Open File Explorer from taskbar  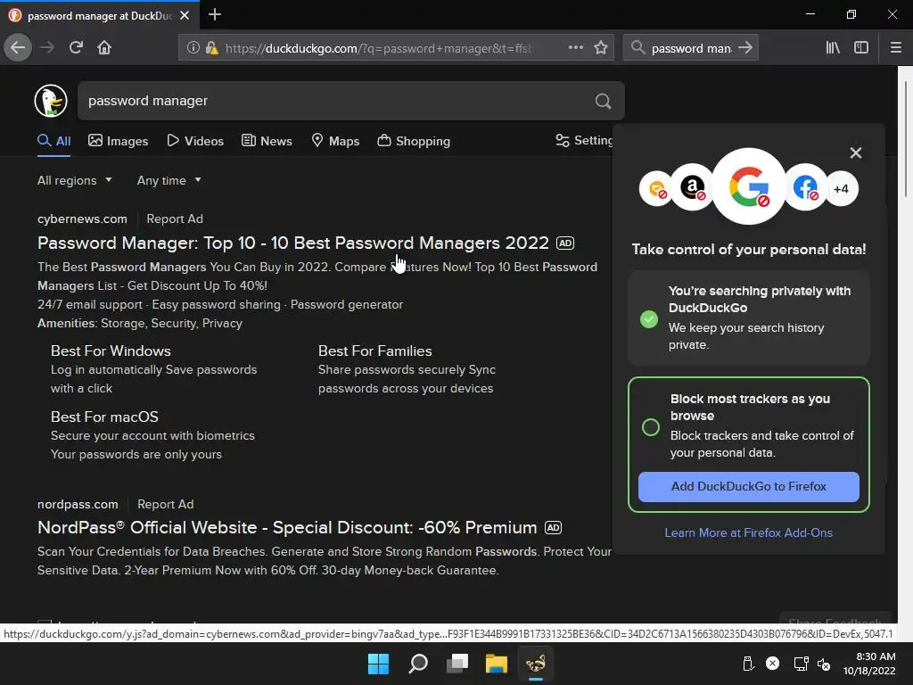pos(497,664)
